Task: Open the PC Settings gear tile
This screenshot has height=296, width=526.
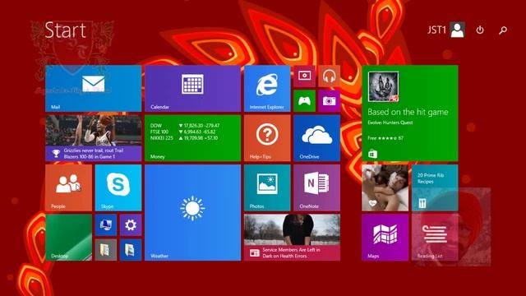Action: pyautogui.click(x=131, y=225)
